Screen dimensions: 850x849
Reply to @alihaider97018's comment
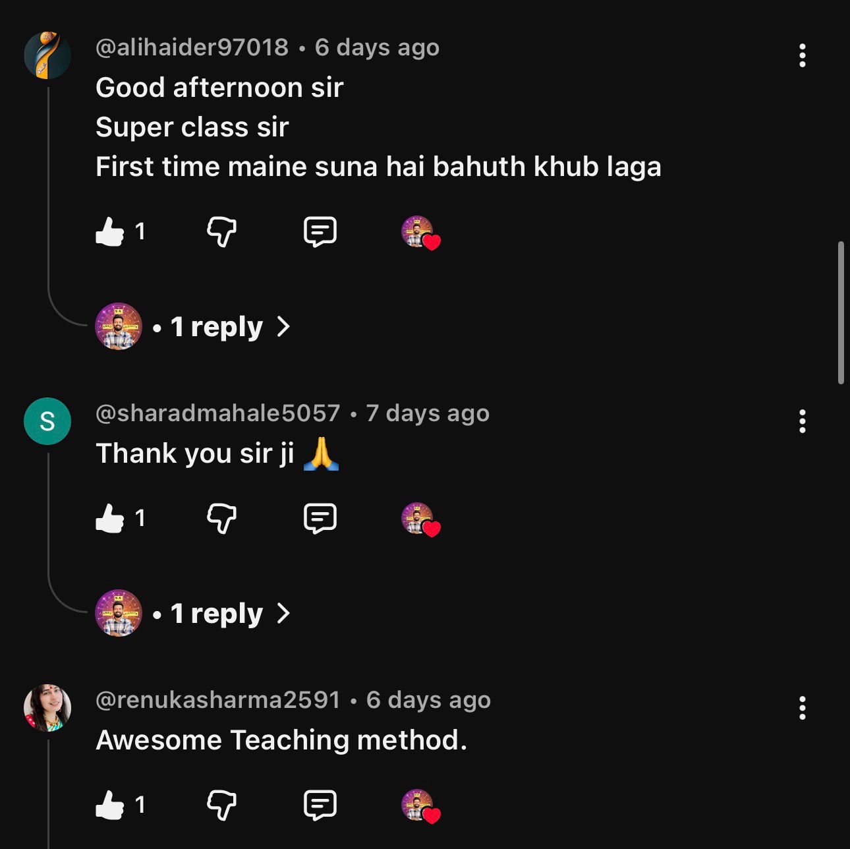(x=320, y=232)
